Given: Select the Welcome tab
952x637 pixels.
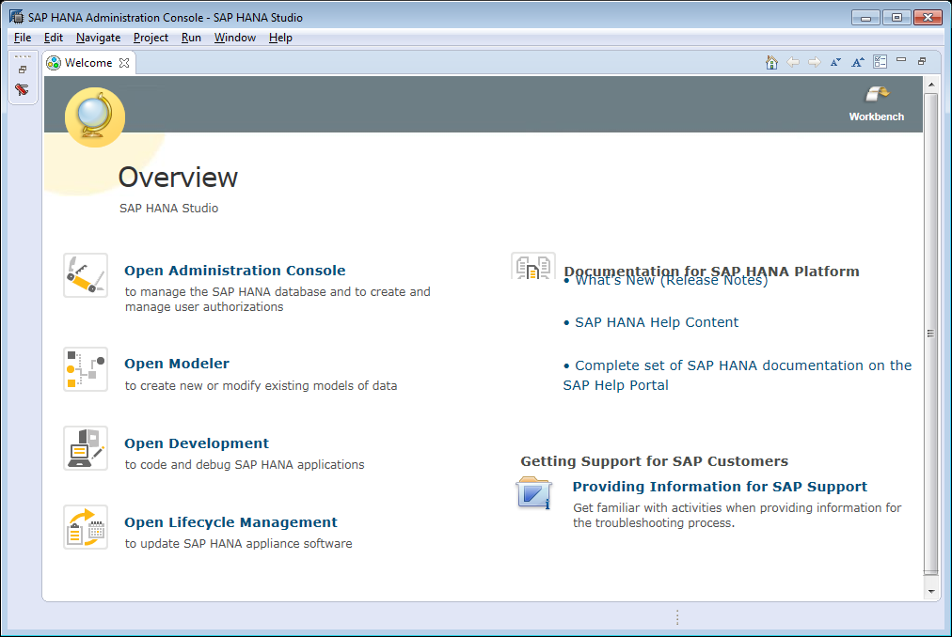Looking at the screenshot, I should 88,63.
